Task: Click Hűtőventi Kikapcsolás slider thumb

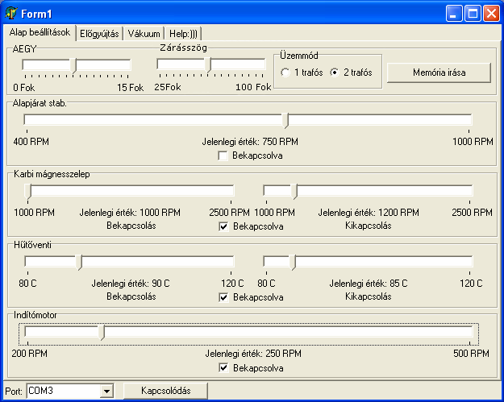Action: tap(293, 263)
